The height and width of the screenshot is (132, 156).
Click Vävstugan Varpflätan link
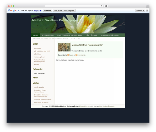tap(41, 102)
